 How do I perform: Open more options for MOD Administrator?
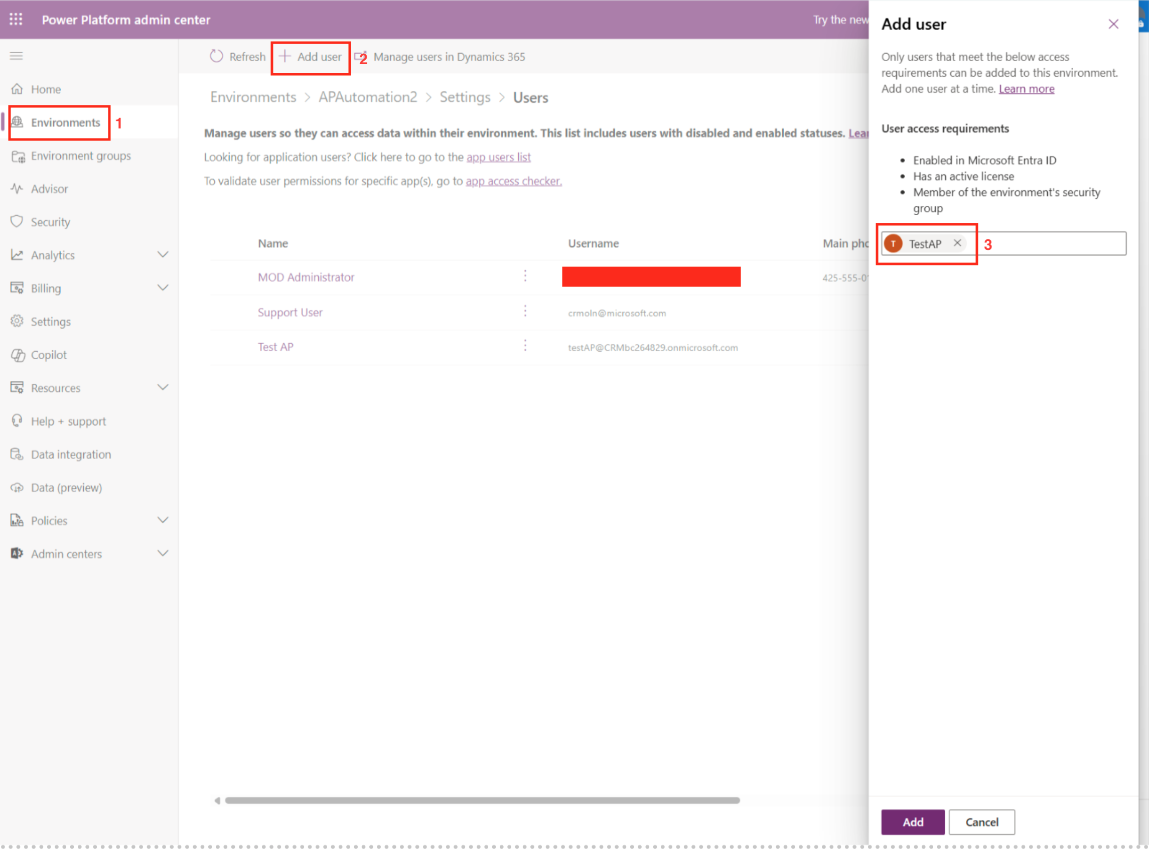point(525,276)
